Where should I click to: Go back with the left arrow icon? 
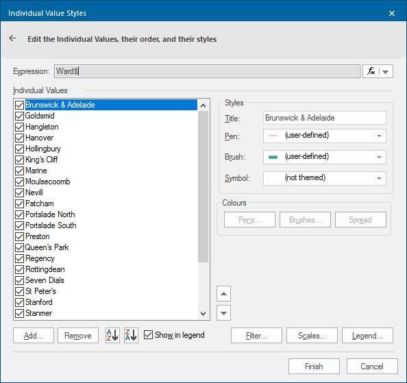click(x=12, y=38)
